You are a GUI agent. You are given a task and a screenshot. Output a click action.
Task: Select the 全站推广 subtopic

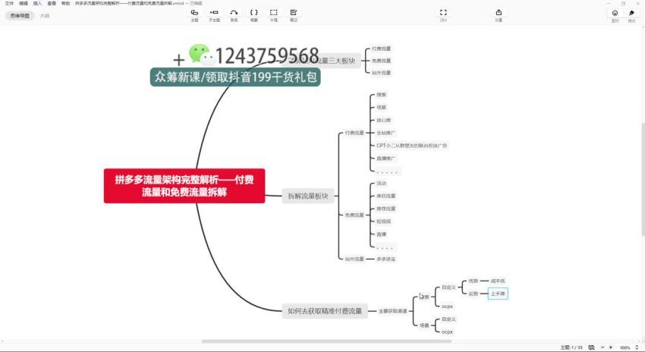385,133
